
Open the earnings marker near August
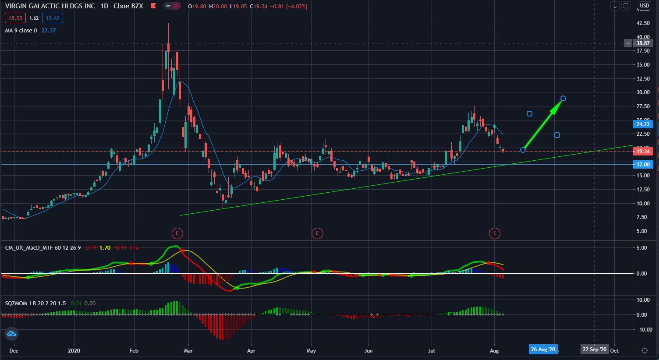point(494,233)
